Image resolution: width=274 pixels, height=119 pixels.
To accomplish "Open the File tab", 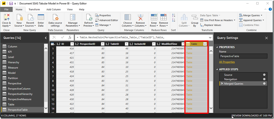I will (6, 10).
